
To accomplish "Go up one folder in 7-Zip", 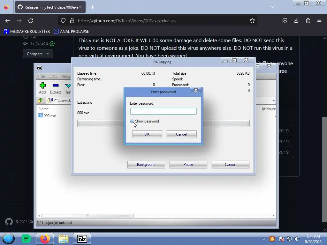I will (x=40, y=100).
